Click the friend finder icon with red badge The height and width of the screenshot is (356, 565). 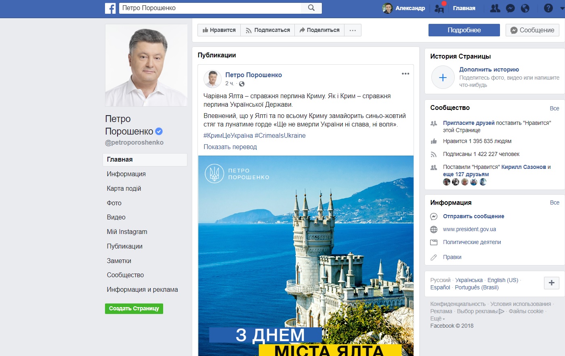coord(439,8)
